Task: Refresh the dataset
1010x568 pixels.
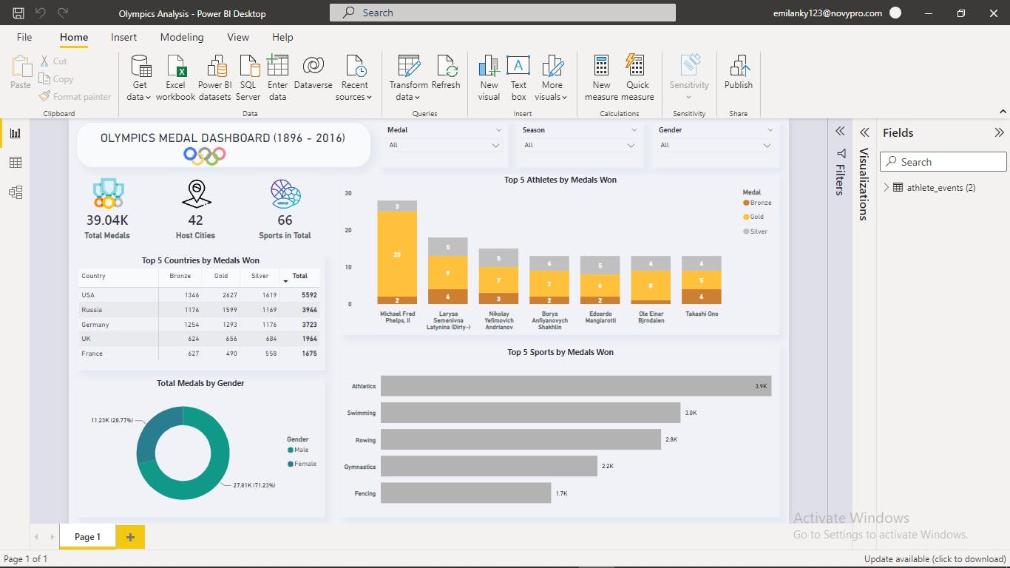Action: pos(446,74)
